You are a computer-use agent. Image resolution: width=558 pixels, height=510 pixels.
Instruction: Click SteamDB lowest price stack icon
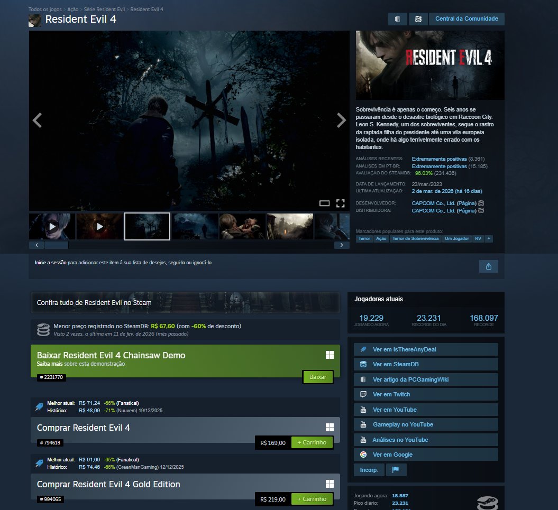point(43,330)
